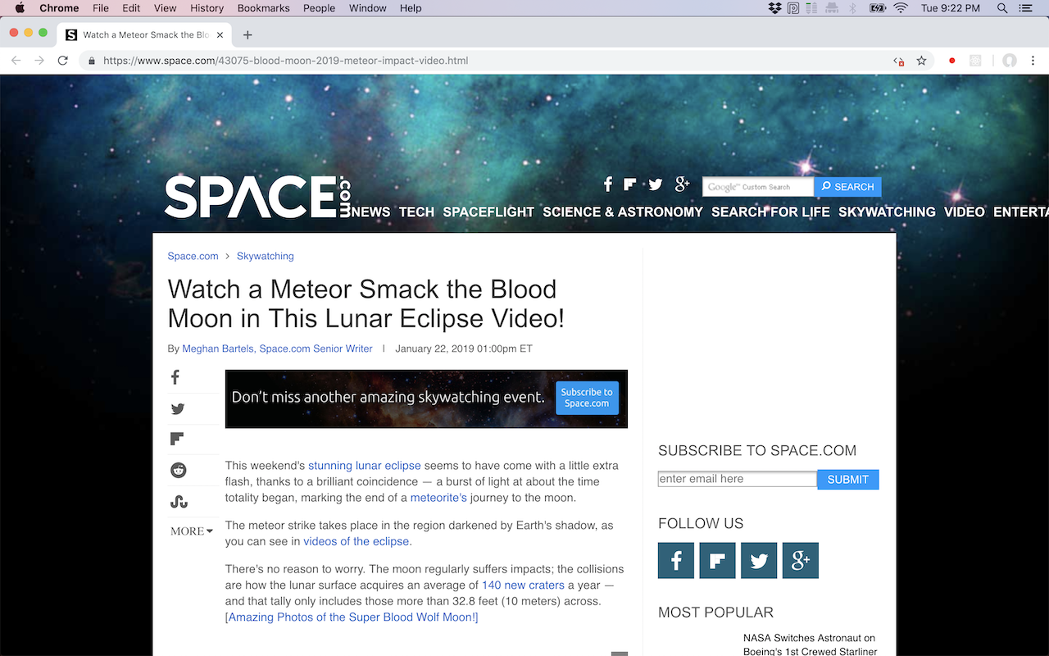Image resolution: width=1049 pixels, height=656 pixels.
Task: Open the Chrome menu in the menu bar
Action: 59,8
